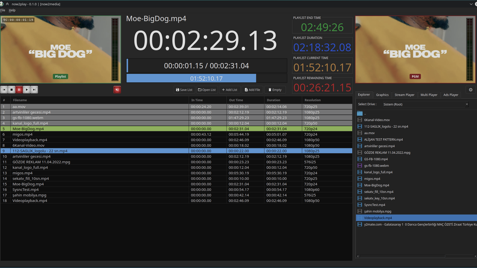Image resolution: width=477 pixels, height=268 pixels.
Task: Click the Out Time column header
Action: click(x=245, y=100)
